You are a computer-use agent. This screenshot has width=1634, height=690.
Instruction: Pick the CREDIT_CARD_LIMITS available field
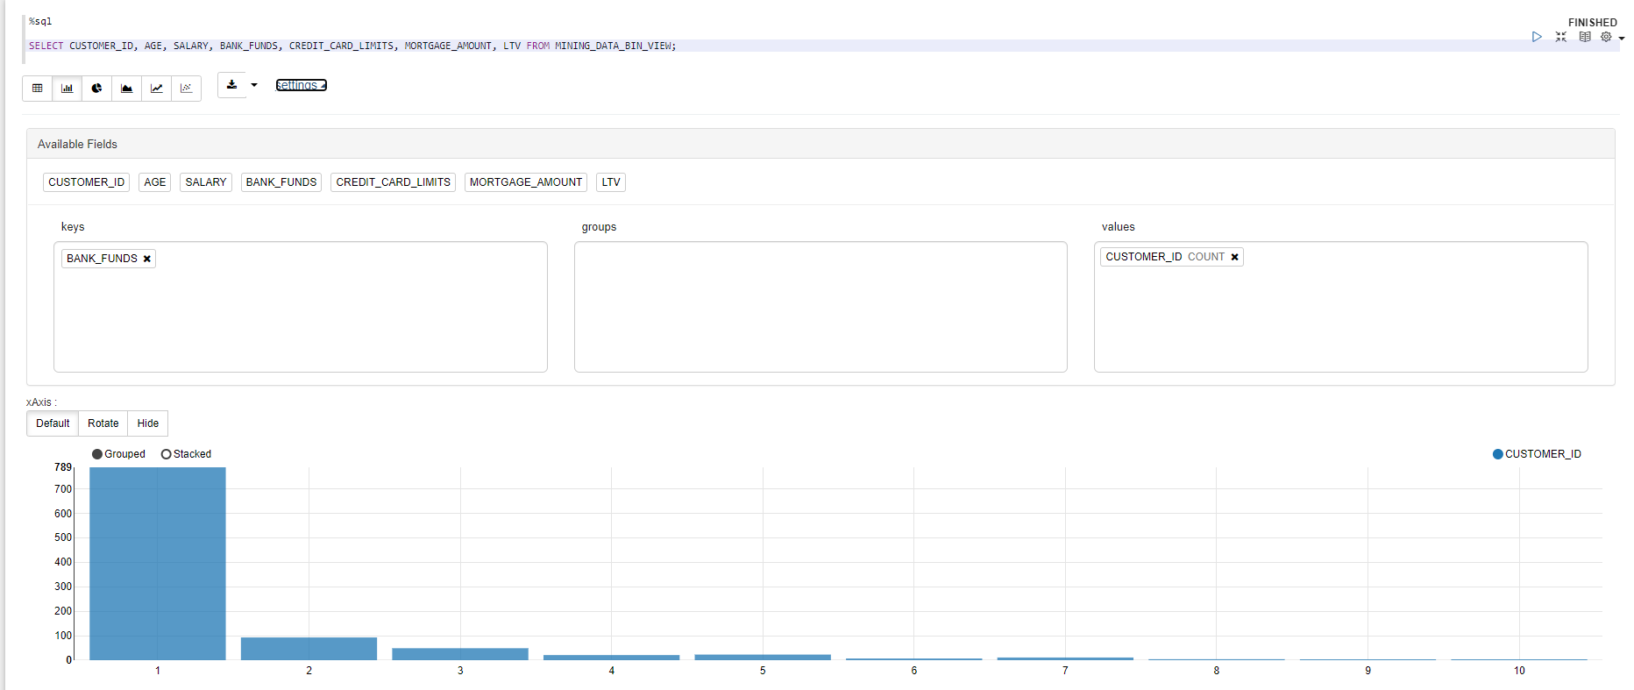pyautogui.click(x=393, y=182)
